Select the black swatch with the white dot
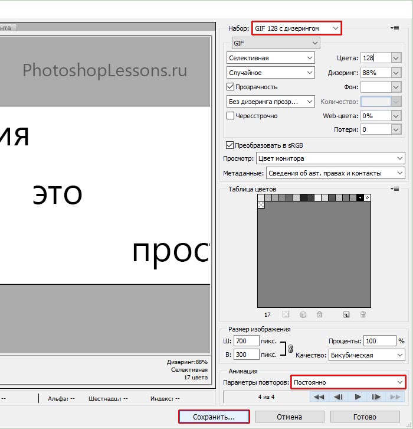The image size is (413, 429). tap(360, 197)
